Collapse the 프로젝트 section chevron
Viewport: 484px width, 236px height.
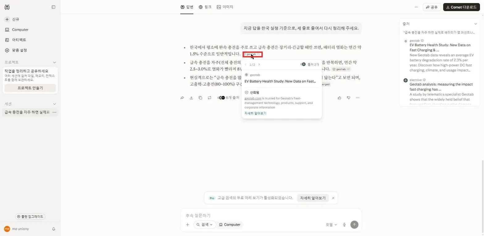click(x=54, y=62)
